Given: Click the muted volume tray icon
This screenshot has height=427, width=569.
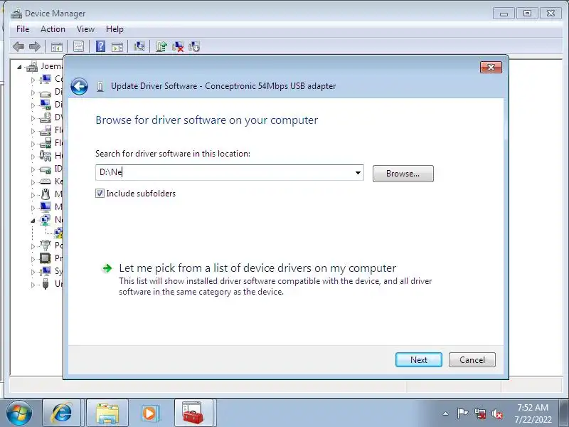Looking at the screenshot, I should tap(497, 413).
